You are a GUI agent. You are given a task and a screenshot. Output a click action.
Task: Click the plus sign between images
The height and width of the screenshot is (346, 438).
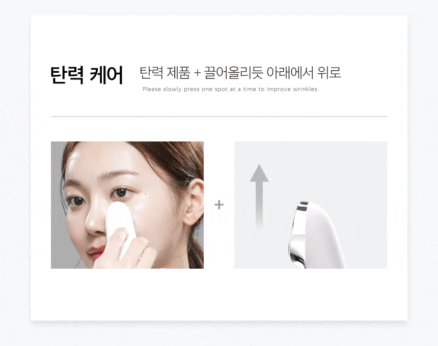click(x=219, y=205)
